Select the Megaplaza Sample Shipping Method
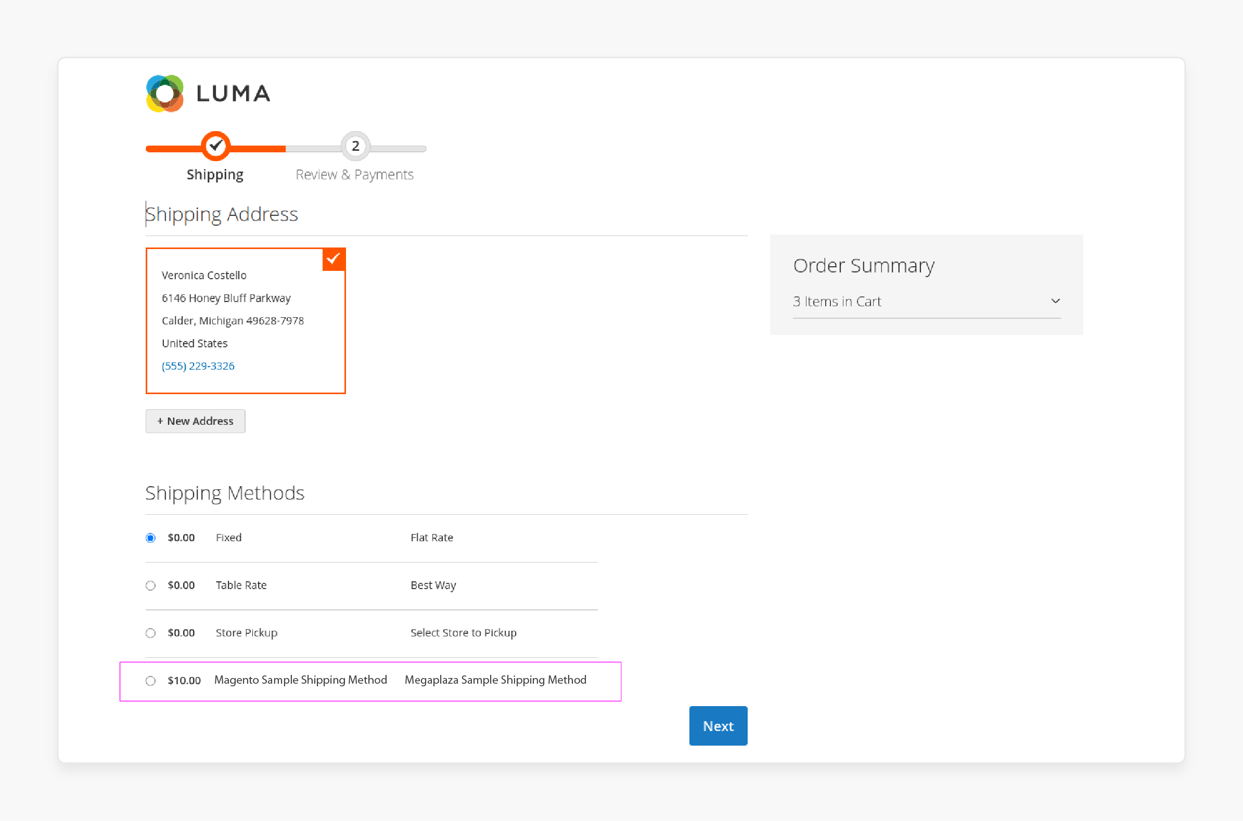The height and width of the screenshot is (821, 1243). click(x=149, y=680)
